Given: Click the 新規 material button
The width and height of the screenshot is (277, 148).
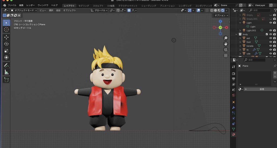Looking at the screenshot, I should 262,89.
